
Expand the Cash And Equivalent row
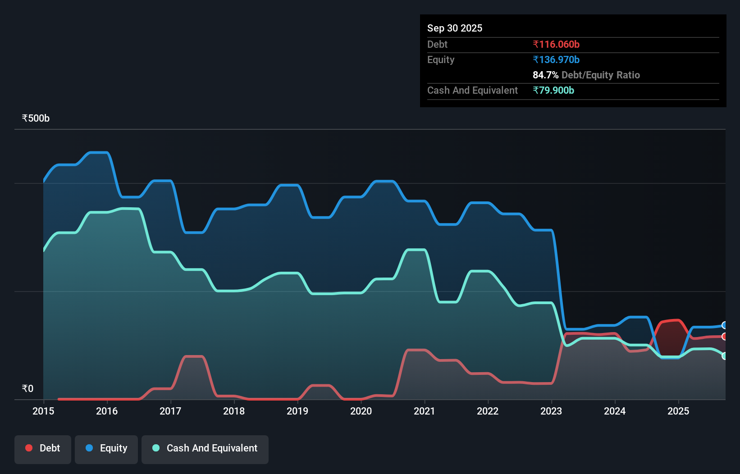tap(472, 90)
